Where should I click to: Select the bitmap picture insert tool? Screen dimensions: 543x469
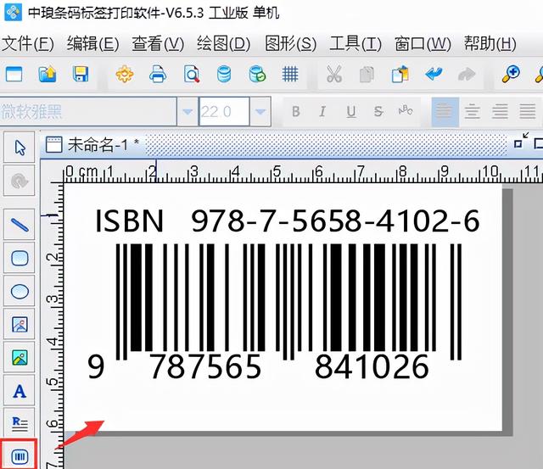[20, 358]
